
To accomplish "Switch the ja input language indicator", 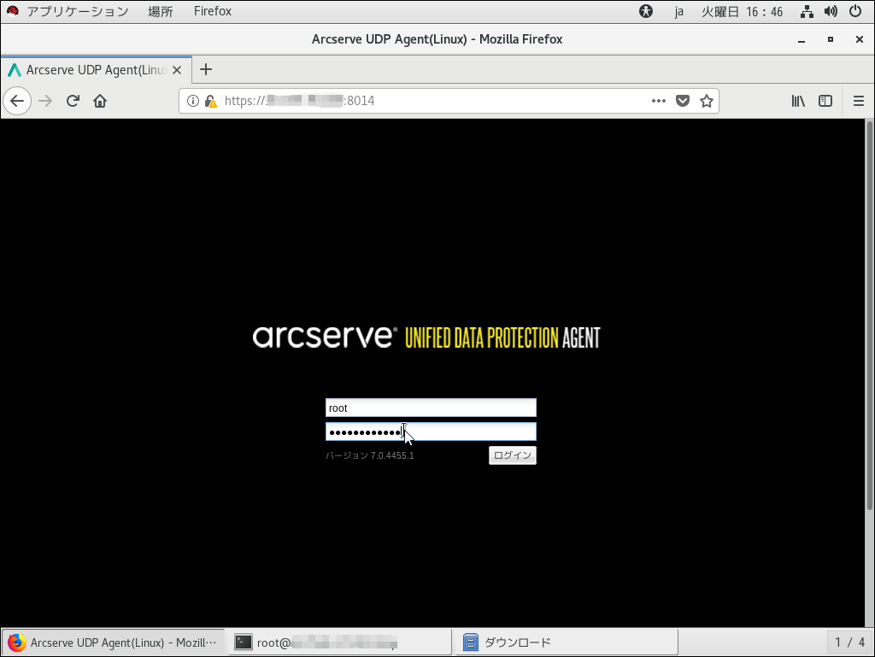I will click(x=678, y=11).
